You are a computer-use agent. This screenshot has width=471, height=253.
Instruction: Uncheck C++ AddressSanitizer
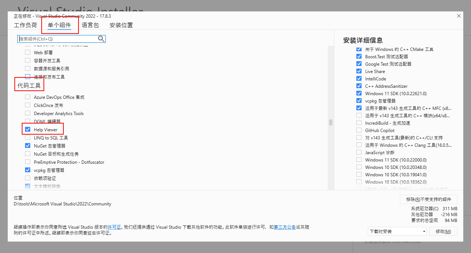click(x=359, y=86)
